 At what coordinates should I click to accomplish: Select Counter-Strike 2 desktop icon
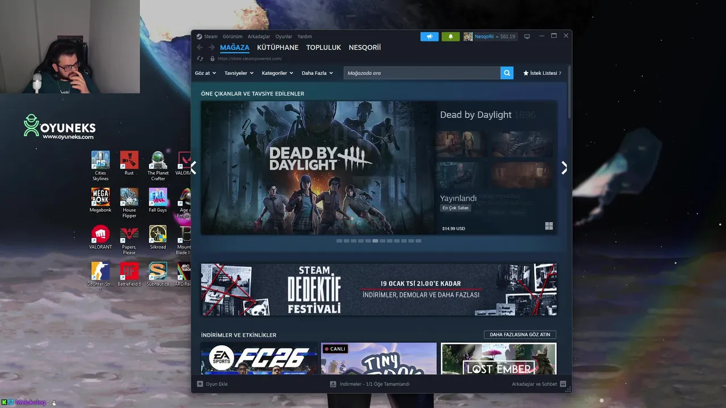pos(100,277)
